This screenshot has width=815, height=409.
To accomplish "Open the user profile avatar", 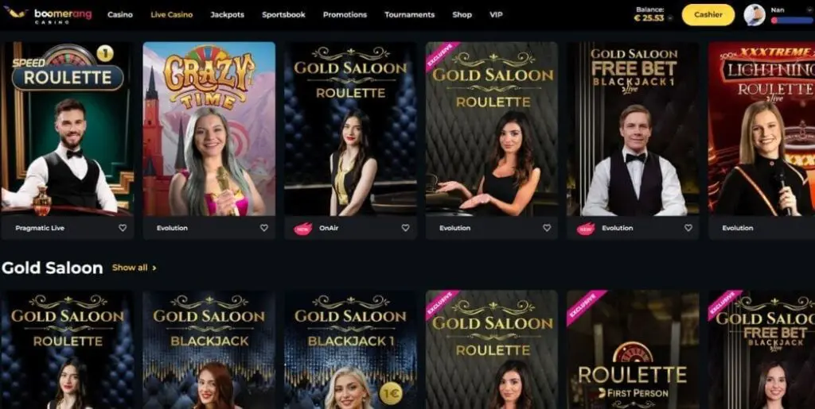I will click(755, 15).
